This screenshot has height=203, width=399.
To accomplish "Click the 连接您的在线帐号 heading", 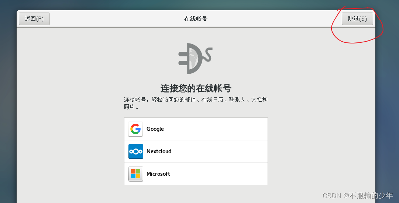I will pos(196,88).
